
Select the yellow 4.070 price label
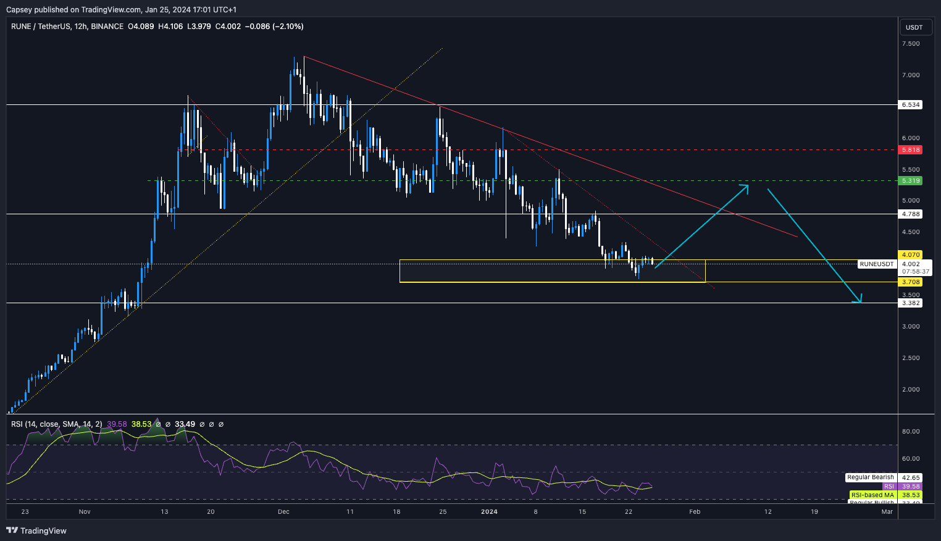pos(911,254)
